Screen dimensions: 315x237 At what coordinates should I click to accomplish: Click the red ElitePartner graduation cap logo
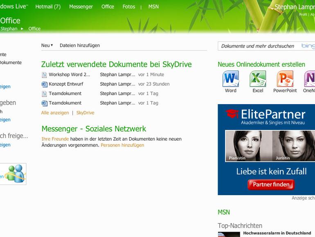[x=232, y=114]
